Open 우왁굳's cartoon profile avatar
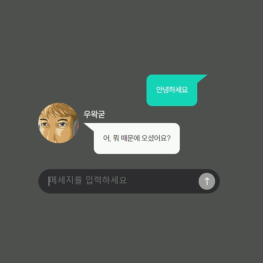The width and height of the screenshot is (263, 263). pos(59,123)
